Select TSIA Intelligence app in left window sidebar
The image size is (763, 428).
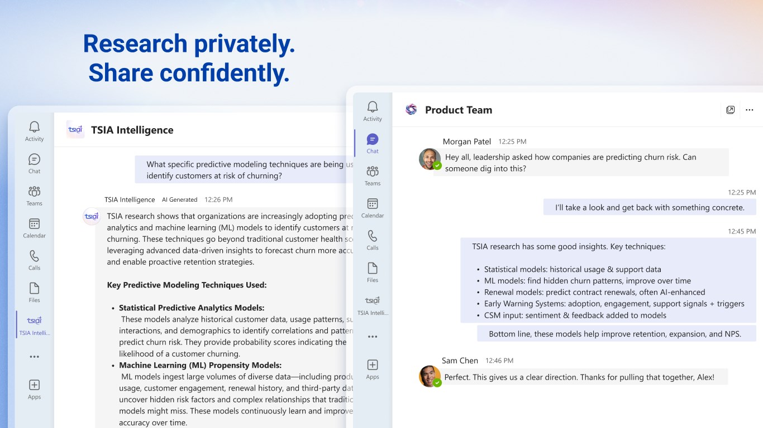pos(34,325)
